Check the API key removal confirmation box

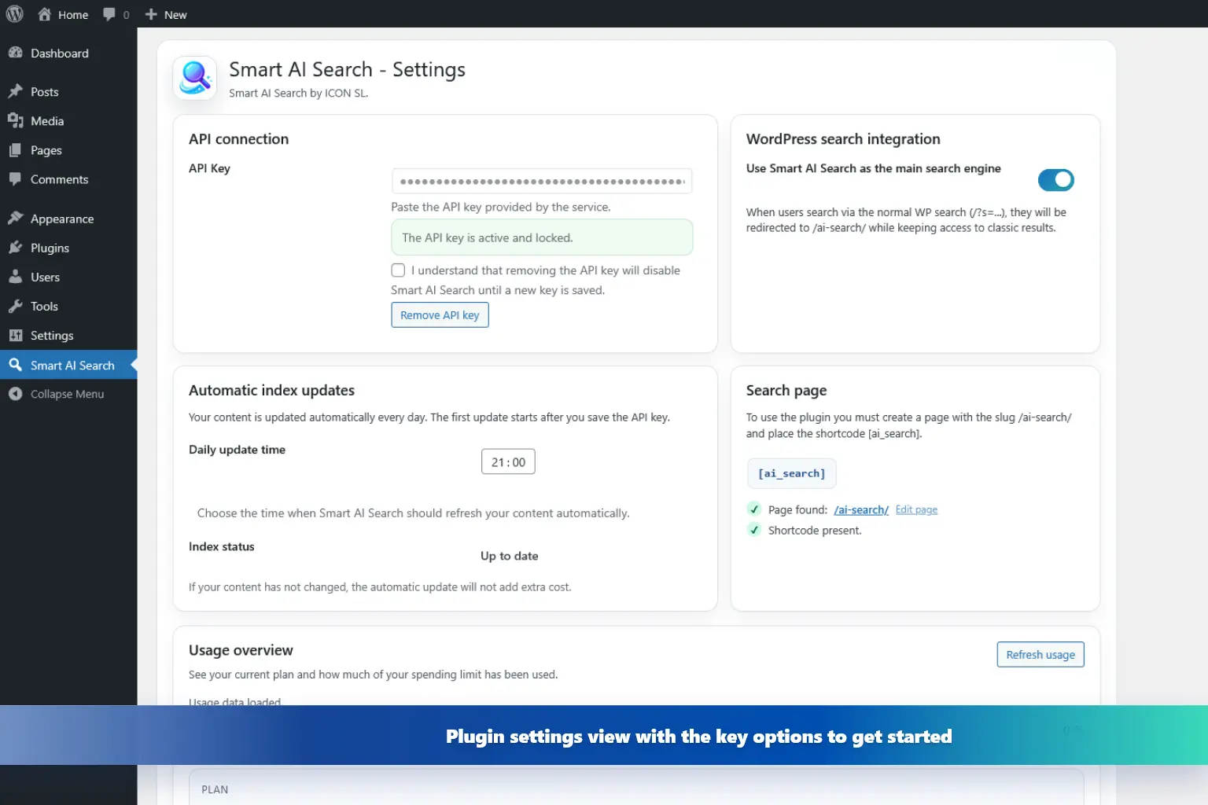pyautogui.click(x=398, y=270)
